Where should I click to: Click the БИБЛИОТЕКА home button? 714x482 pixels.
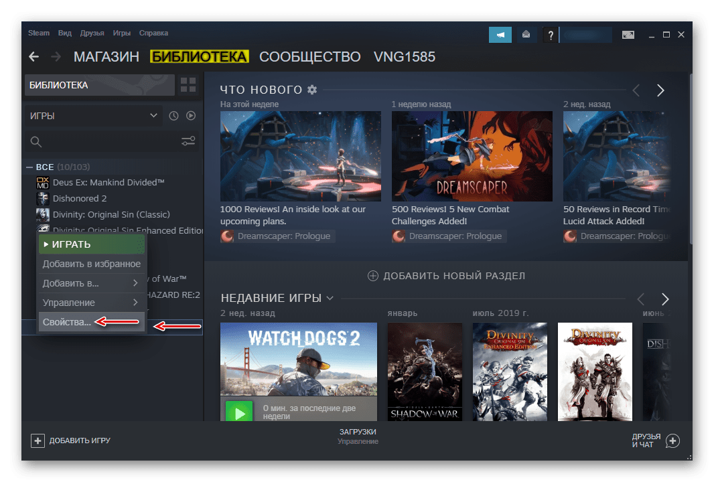pyautogui.click(x=100, y=84)
